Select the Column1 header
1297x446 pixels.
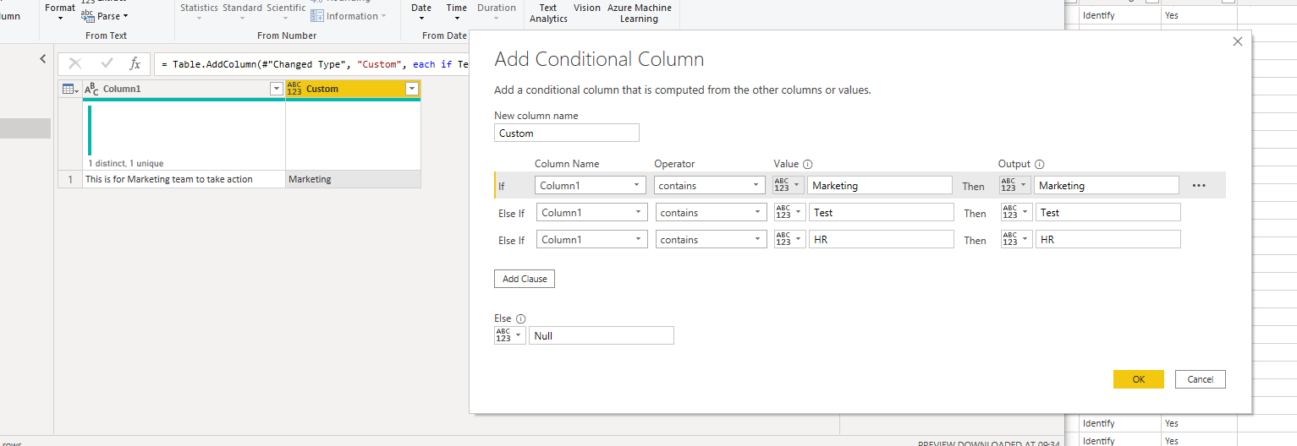point(184,89)
